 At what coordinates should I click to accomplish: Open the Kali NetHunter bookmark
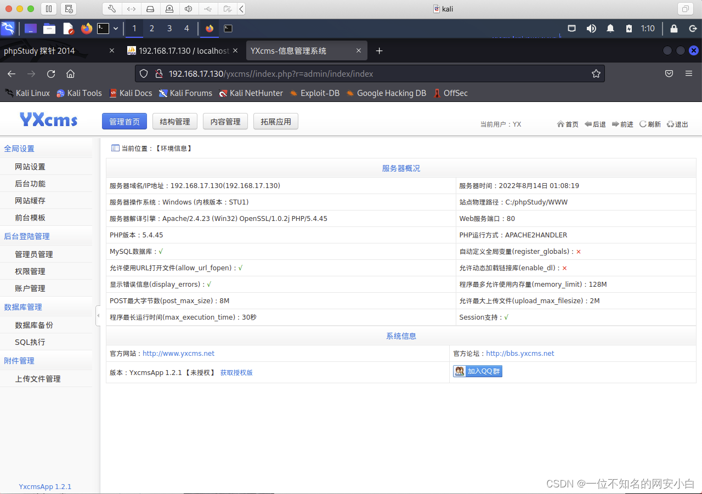[x=251, y=93]
